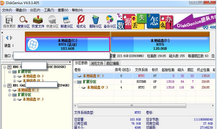The height and width of the screenshot is (129, 218).
Task: Select 扩展分区 under HD0 in tree
Action: (x=24, y=72)
